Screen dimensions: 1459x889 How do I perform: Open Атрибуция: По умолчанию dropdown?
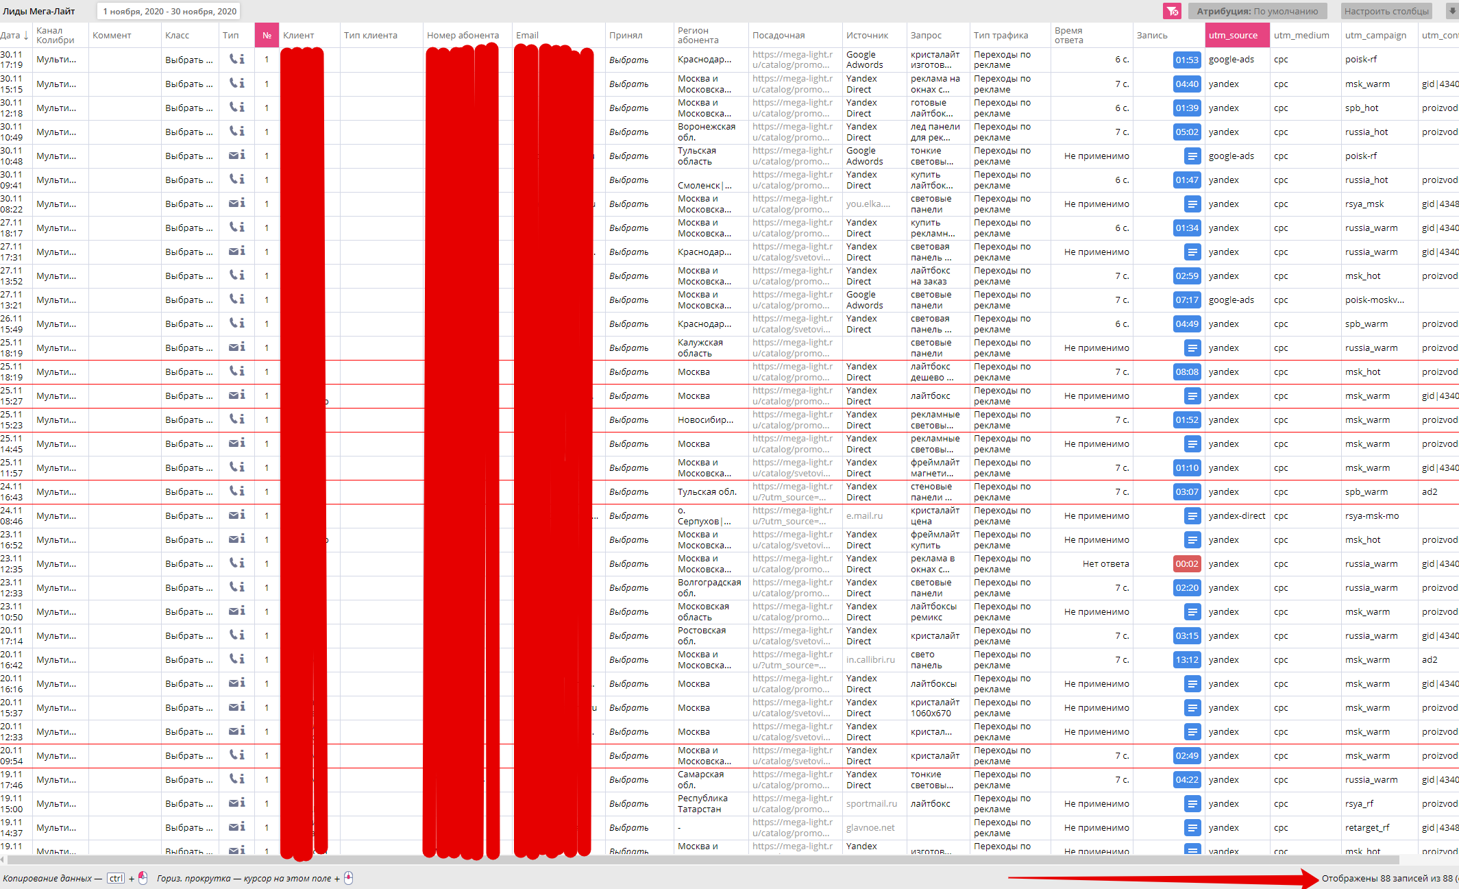coord(1257,11)
